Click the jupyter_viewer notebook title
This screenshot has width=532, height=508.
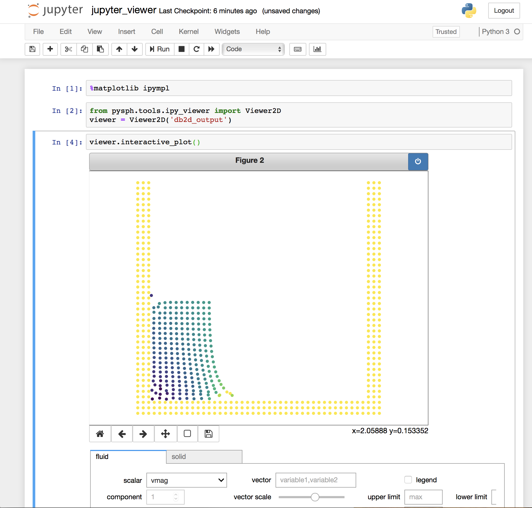click(124, 10)
